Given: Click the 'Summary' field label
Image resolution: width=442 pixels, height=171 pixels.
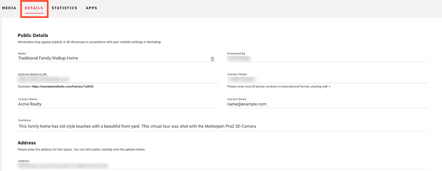Looking at the screenshot, I should 25,120.
